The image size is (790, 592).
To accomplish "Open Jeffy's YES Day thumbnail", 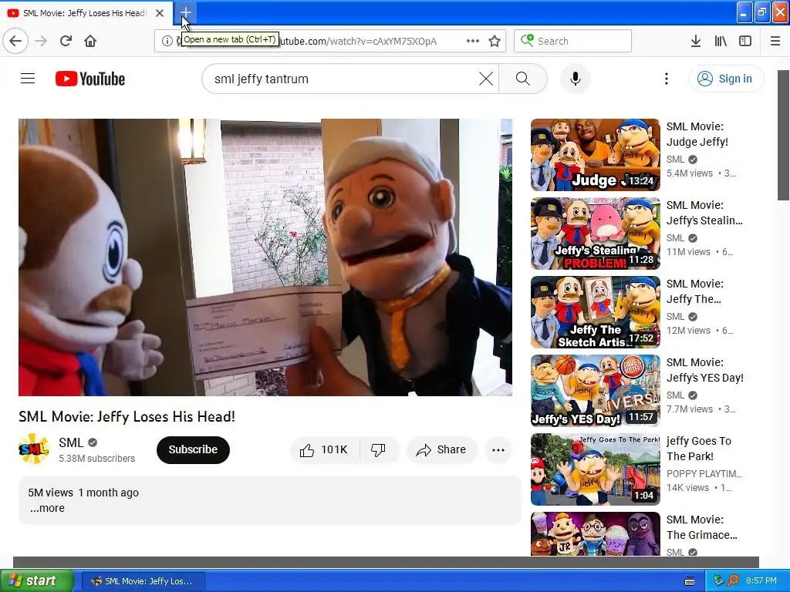I will [x=596, y=391].
